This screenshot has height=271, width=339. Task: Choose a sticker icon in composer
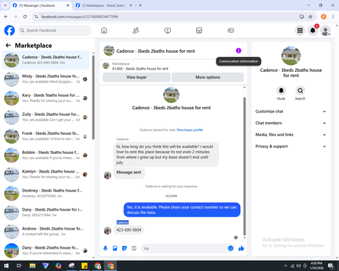coord(124,249)
